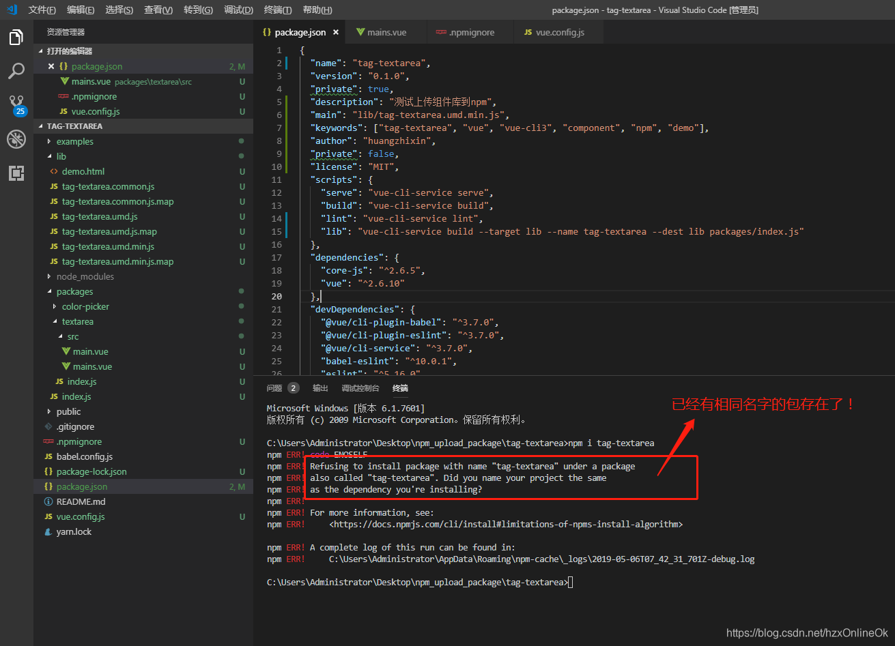Screen dimensions: 895x646
Task: Close package.json in the open editors list
Action: [x=51, y=66]
